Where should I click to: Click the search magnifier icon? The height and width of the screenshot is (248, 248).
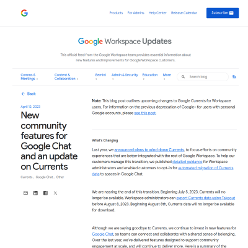tap(183, 77)
